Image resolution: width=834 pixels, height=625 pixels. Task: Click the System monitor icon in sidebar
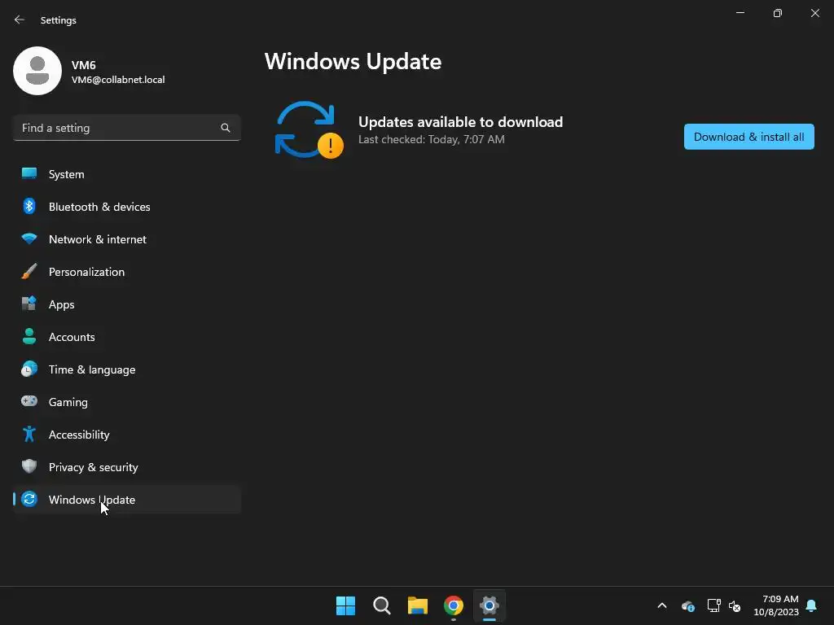tap(29, 174)
